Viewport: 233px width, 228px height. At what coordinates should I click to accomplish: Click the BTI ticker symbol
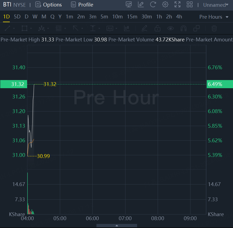(7, 5)
